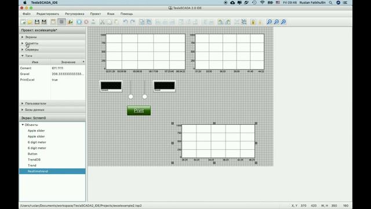Click the new project toolbar icon
371x209 pixels.
23,22
